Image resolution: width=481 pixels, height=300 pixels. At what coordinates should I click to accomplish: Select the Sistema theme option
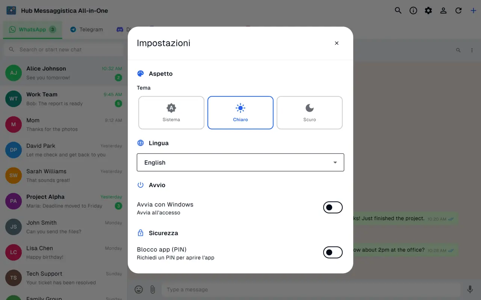[x=171, y=113]
